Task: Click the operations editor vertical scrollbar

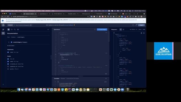Action: pyautogui.click(x=109, y=37)
